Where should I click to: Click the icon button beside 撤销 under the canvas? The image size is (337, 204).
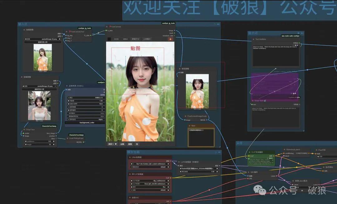point(137,144)
